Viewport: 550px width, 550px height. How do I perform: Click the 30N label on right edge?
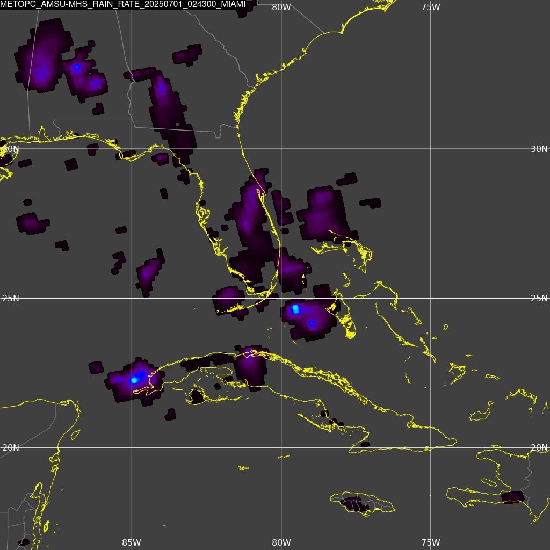pyautogui.click(x=539, y=149)
